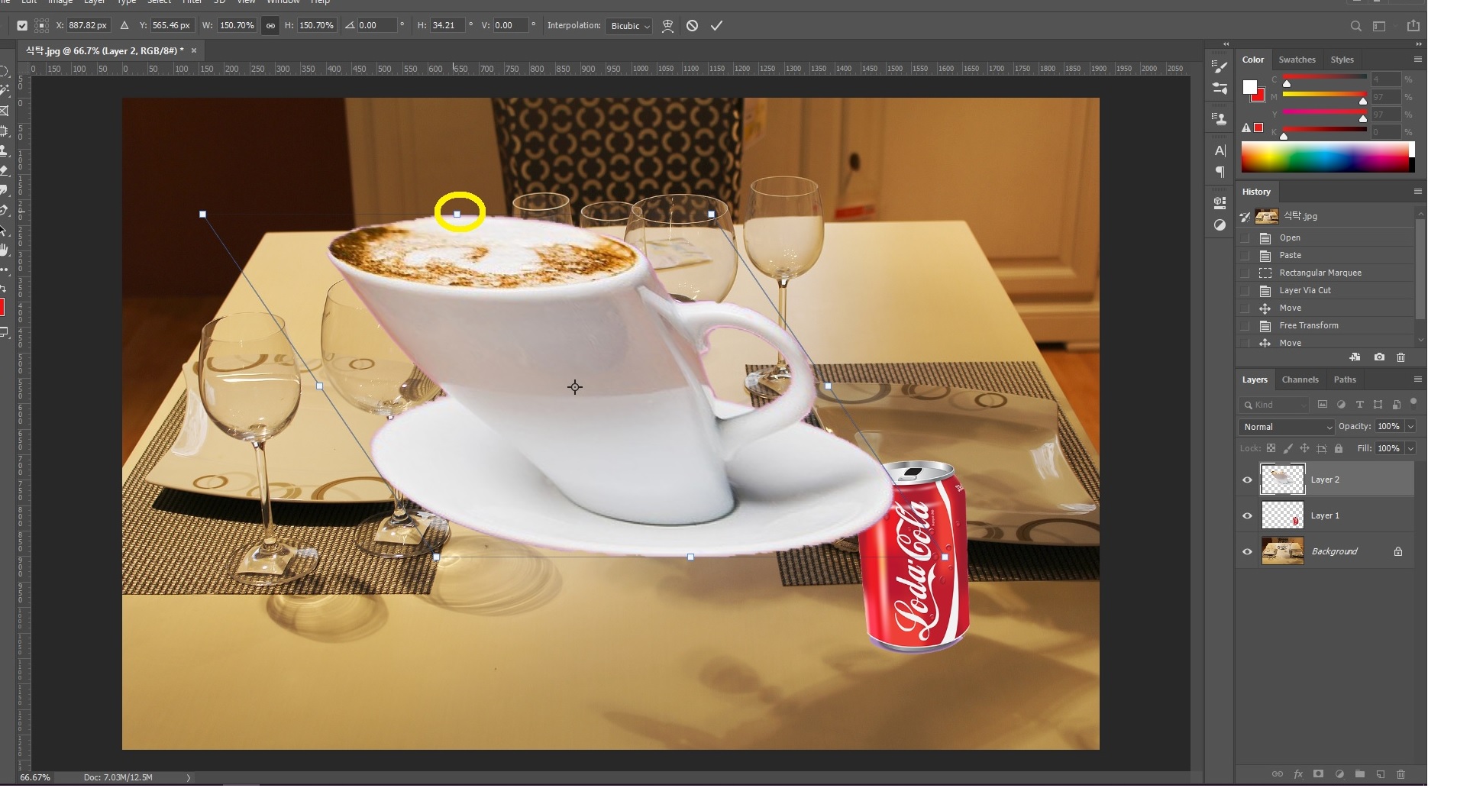This screenshot has width=1457, height=788.
Task: Switch to the Paths tab
Action: coord(1345,379)
